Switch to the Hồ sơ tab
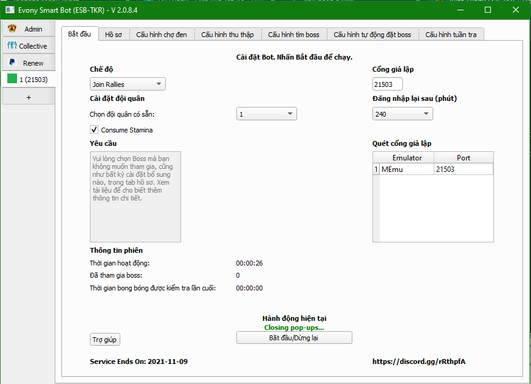Image resolution: width=531 pixels, height=384 pixels. [113, 35]
